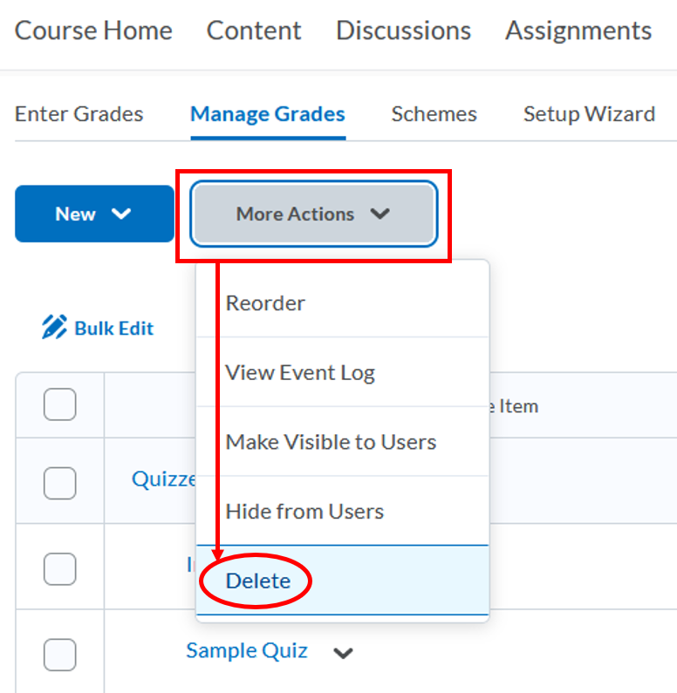Open the New dropdown button
The width and height of the screenshot is (677, 693).
coord(94,214)
